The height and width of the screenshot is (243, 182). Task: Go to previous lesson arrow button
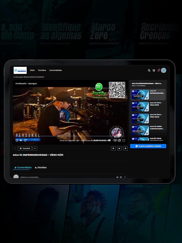[15, 148]
